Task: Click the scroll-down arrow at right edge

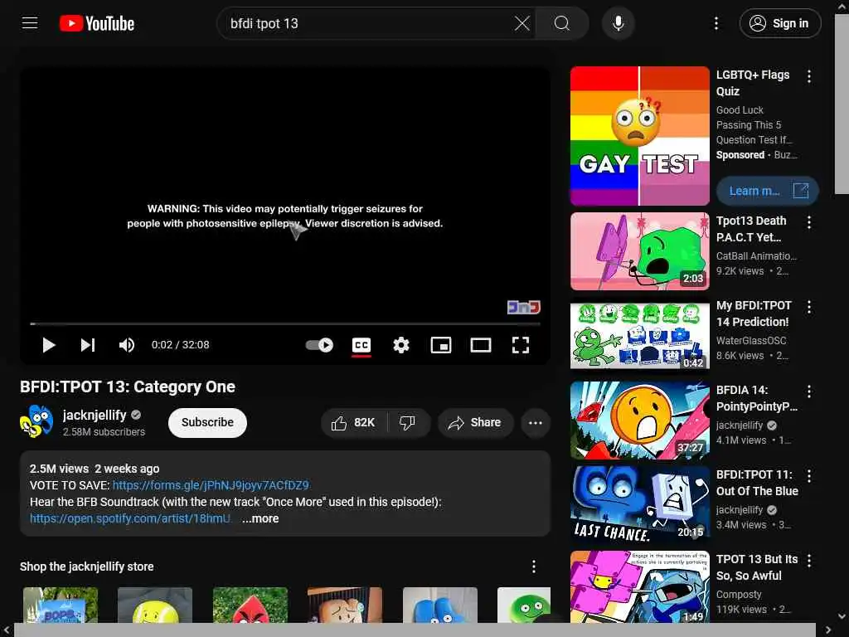Action: click(x=842, y=616)
